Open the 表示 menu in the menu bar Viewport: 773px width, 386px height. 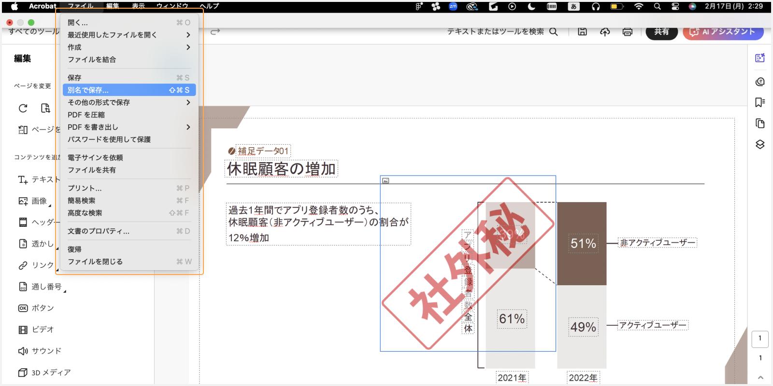click(139, 6)
